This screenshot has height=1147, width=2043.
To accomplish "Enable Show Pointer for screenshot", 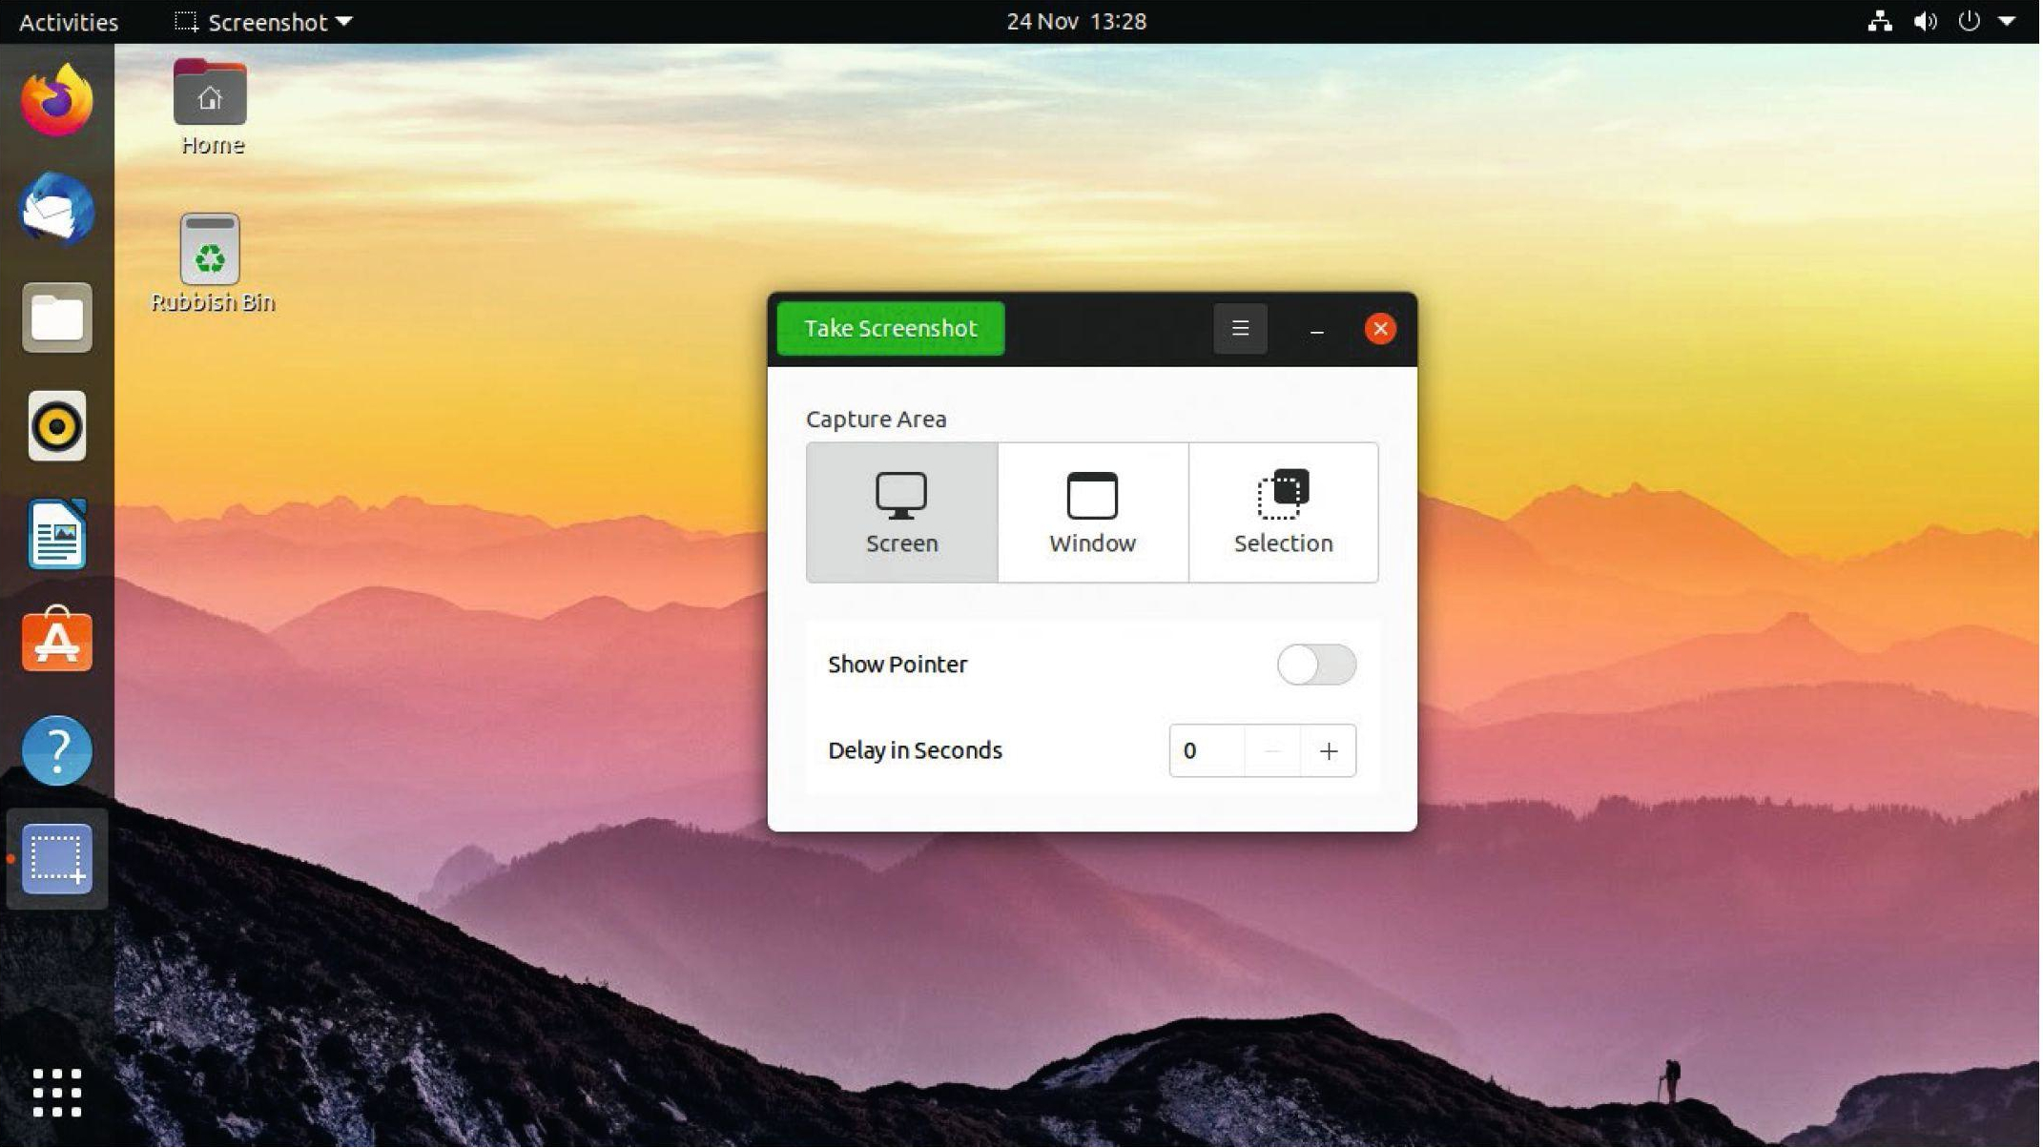I will click(1314, 664).
